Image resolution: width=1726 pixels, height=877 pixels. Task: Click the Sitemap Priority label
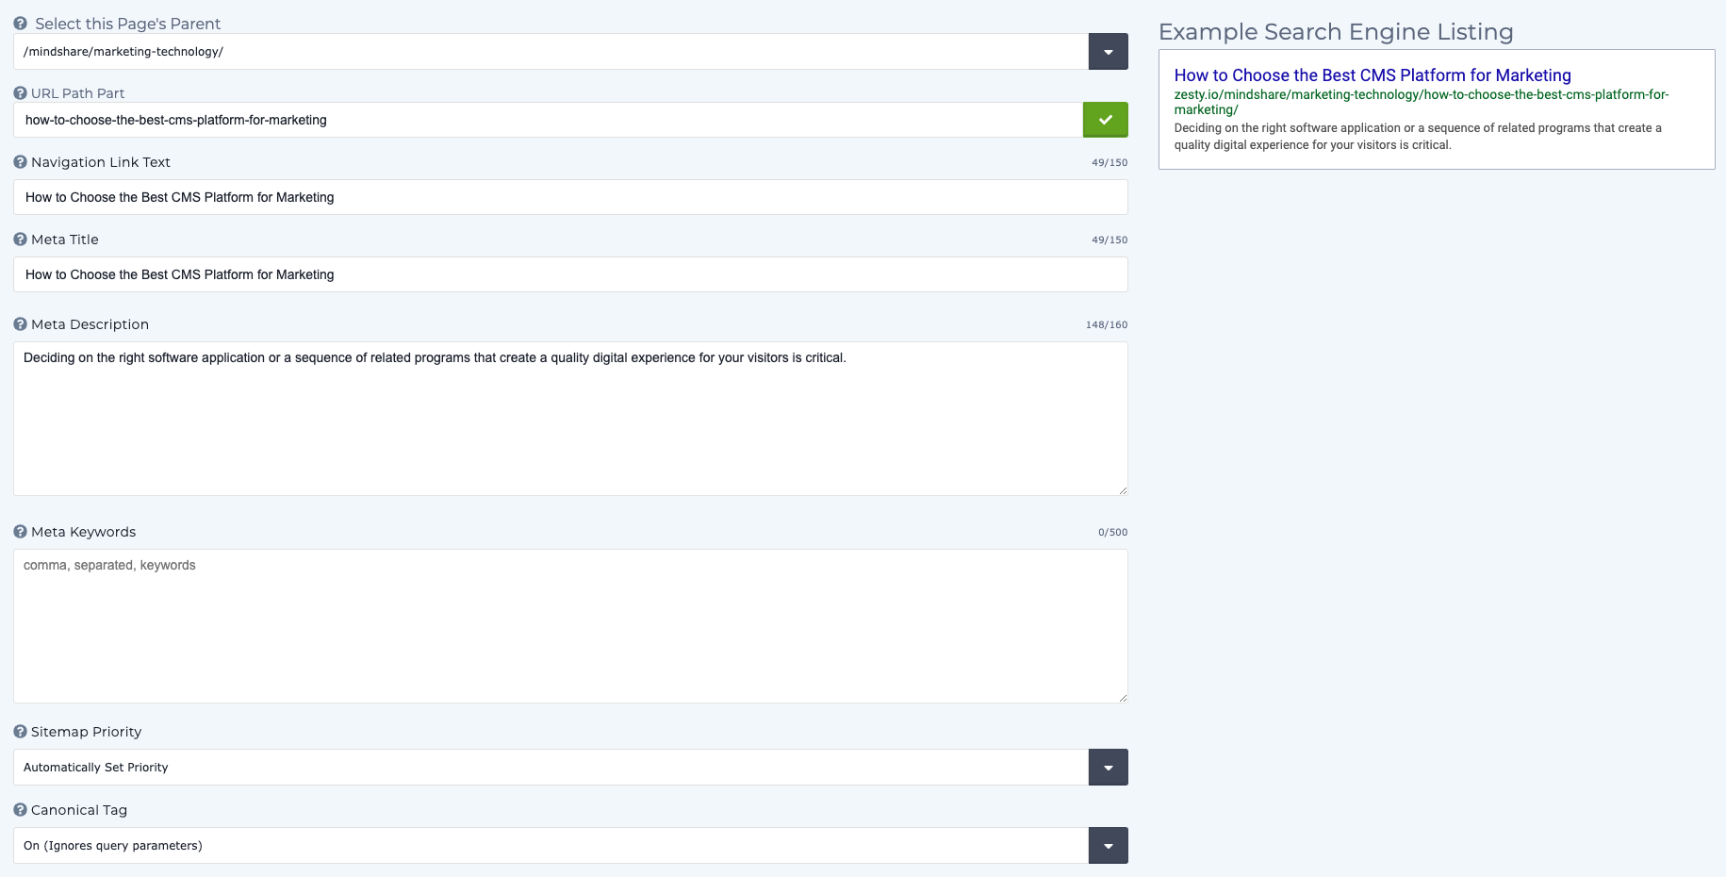pyautogui.click(x=87, y=732)
